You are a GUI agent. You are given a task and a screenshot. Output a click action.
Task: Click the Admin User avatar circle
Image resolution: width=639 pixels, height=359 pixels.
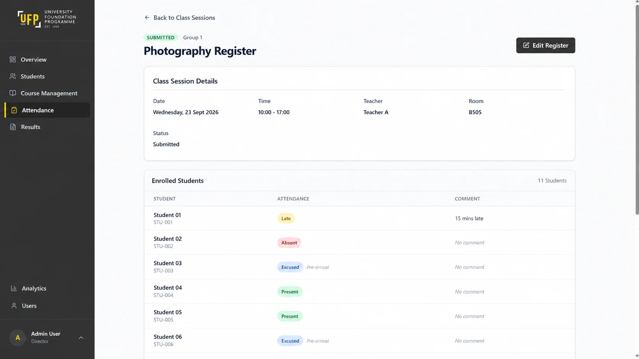tap(18, 338)
